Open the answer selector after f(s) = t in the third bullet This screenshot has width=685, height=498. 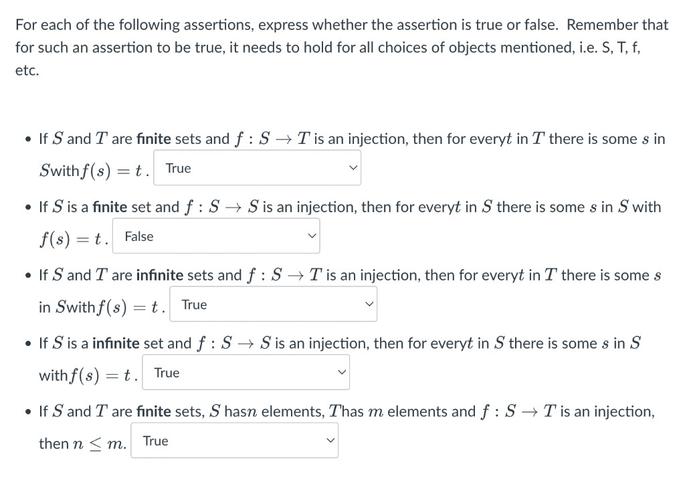pos(274,303)
